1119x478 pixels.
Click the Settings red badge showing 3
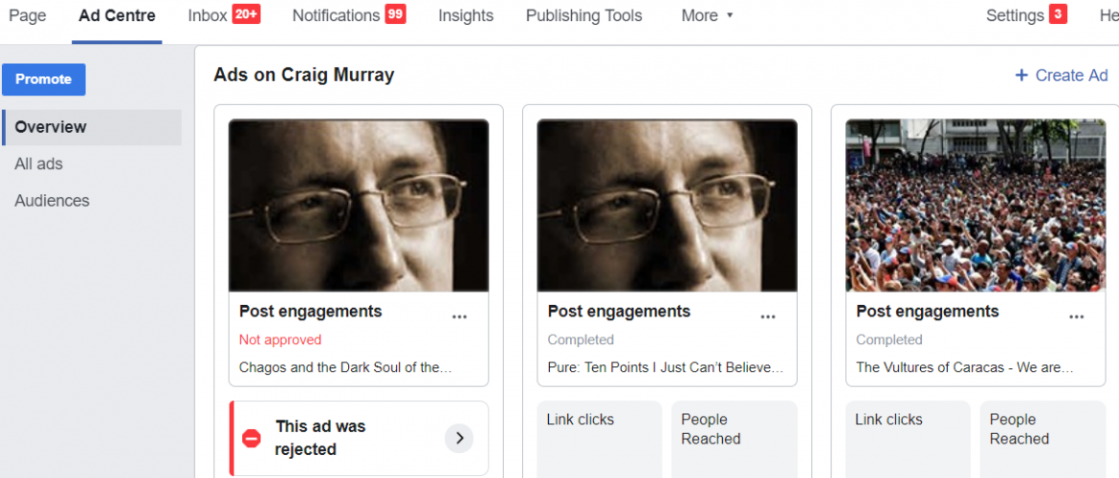[x=1058, y=14]
